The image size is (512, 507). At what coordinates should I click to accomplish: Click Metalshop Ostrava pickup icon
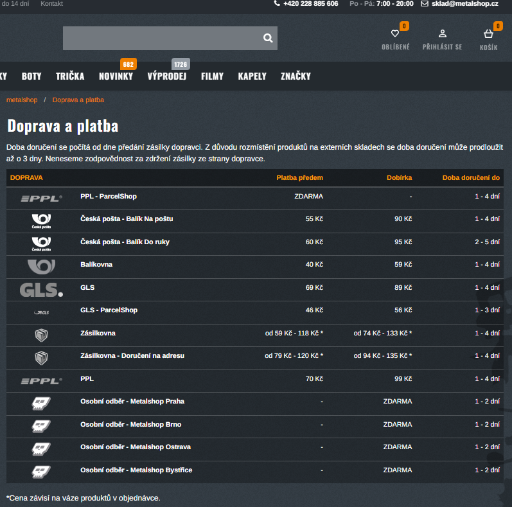tap(41, 449)
